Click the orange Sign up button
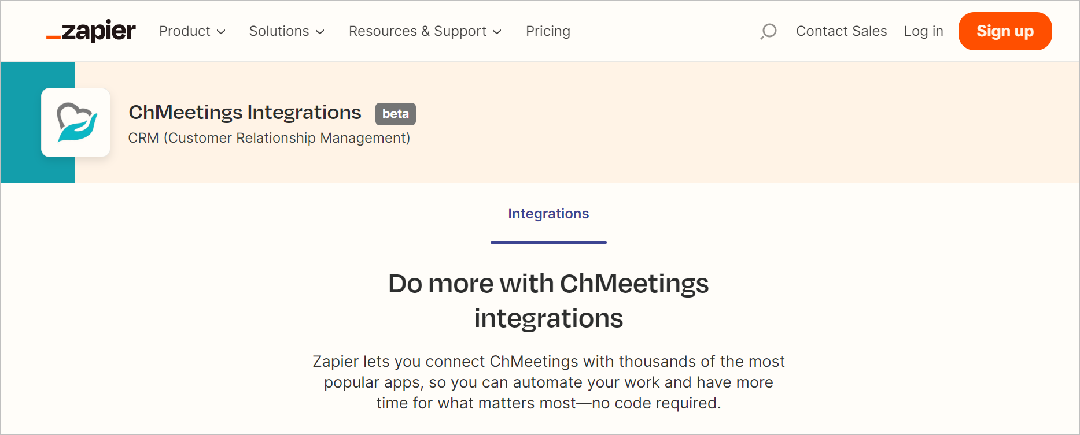Screen dimensions: 1080x435 click(x=1005, y=31)
